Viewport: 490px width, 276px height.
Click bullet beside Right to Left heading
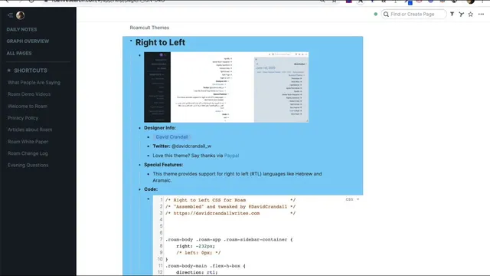(x=131, y=41)
